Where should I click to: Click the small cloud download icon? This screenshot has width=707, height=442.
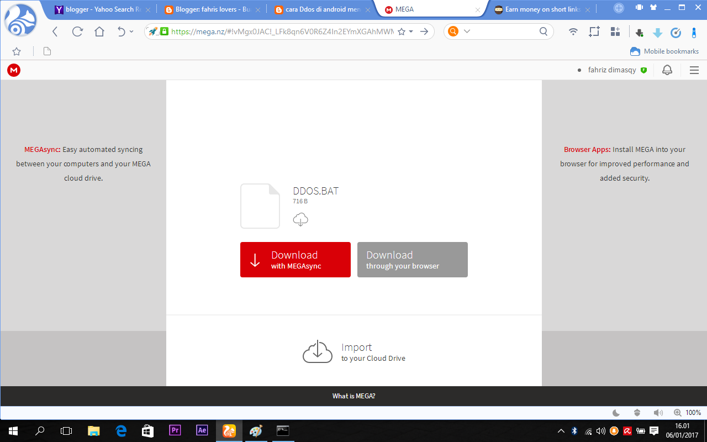tap(300, 219)
